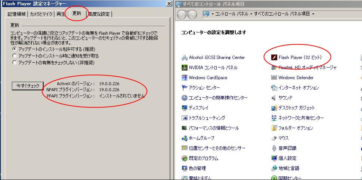Open the インターネット オプション icon
Viewport: 362px width, 180px height.
[x=274, y=88]
